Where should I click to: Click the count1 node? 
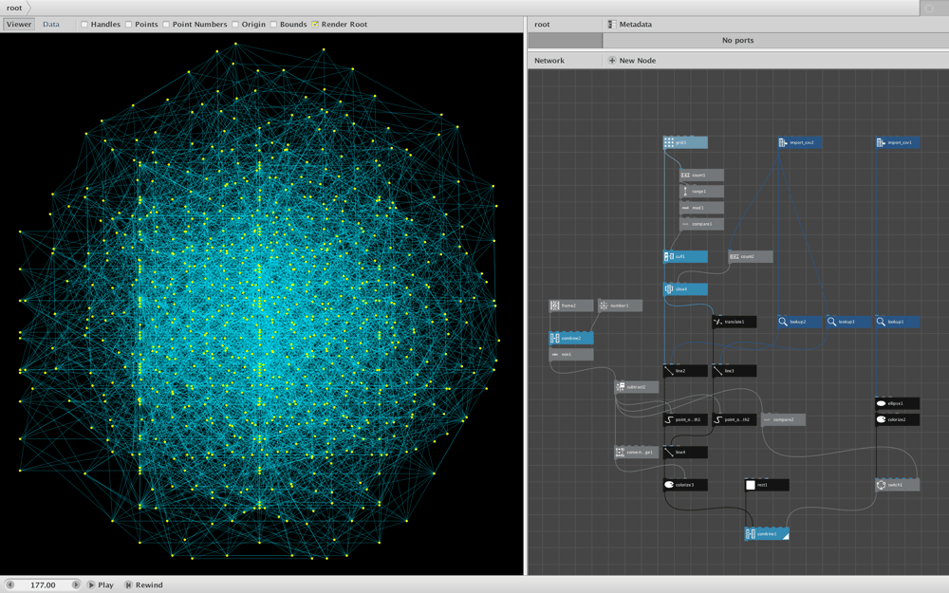tap(701, 175)
